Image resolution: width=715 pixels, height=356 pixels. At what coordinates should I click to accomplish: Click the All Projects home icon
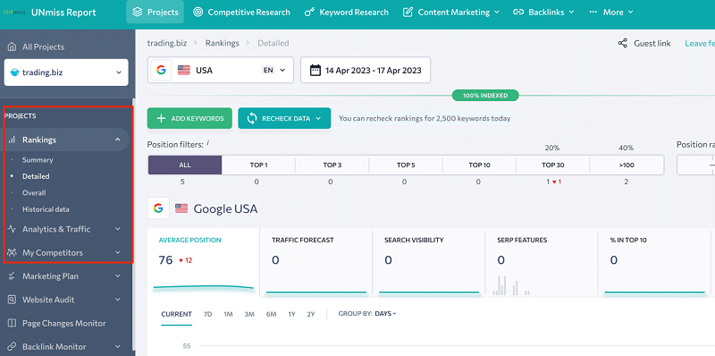click(x=13, y=47)
